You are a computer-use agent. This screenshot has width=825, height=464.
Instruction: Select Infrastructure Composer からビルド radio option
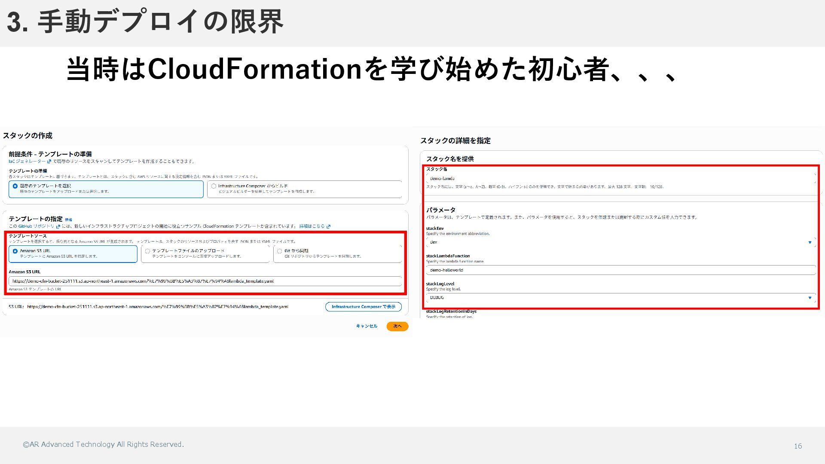214,186
